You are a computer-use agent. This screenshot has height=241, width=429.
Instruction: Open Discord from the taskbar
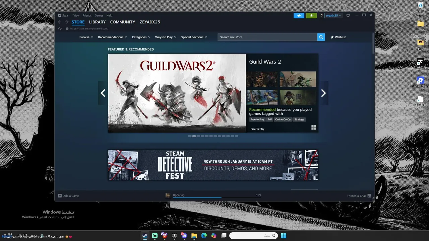coord(184,236)
